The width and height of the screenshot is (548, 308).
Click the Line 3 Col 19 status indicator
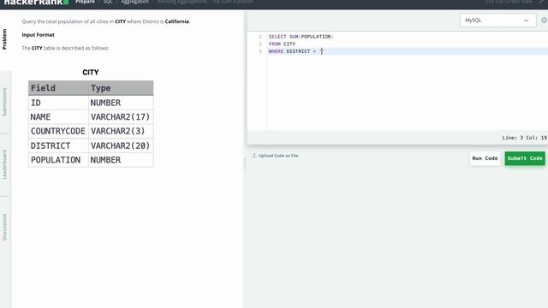[524, 138]
